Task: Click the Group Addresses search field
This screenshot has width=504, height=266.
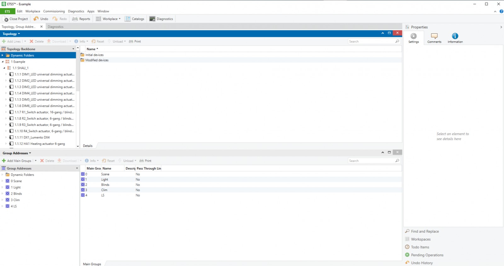Action: 371,161
